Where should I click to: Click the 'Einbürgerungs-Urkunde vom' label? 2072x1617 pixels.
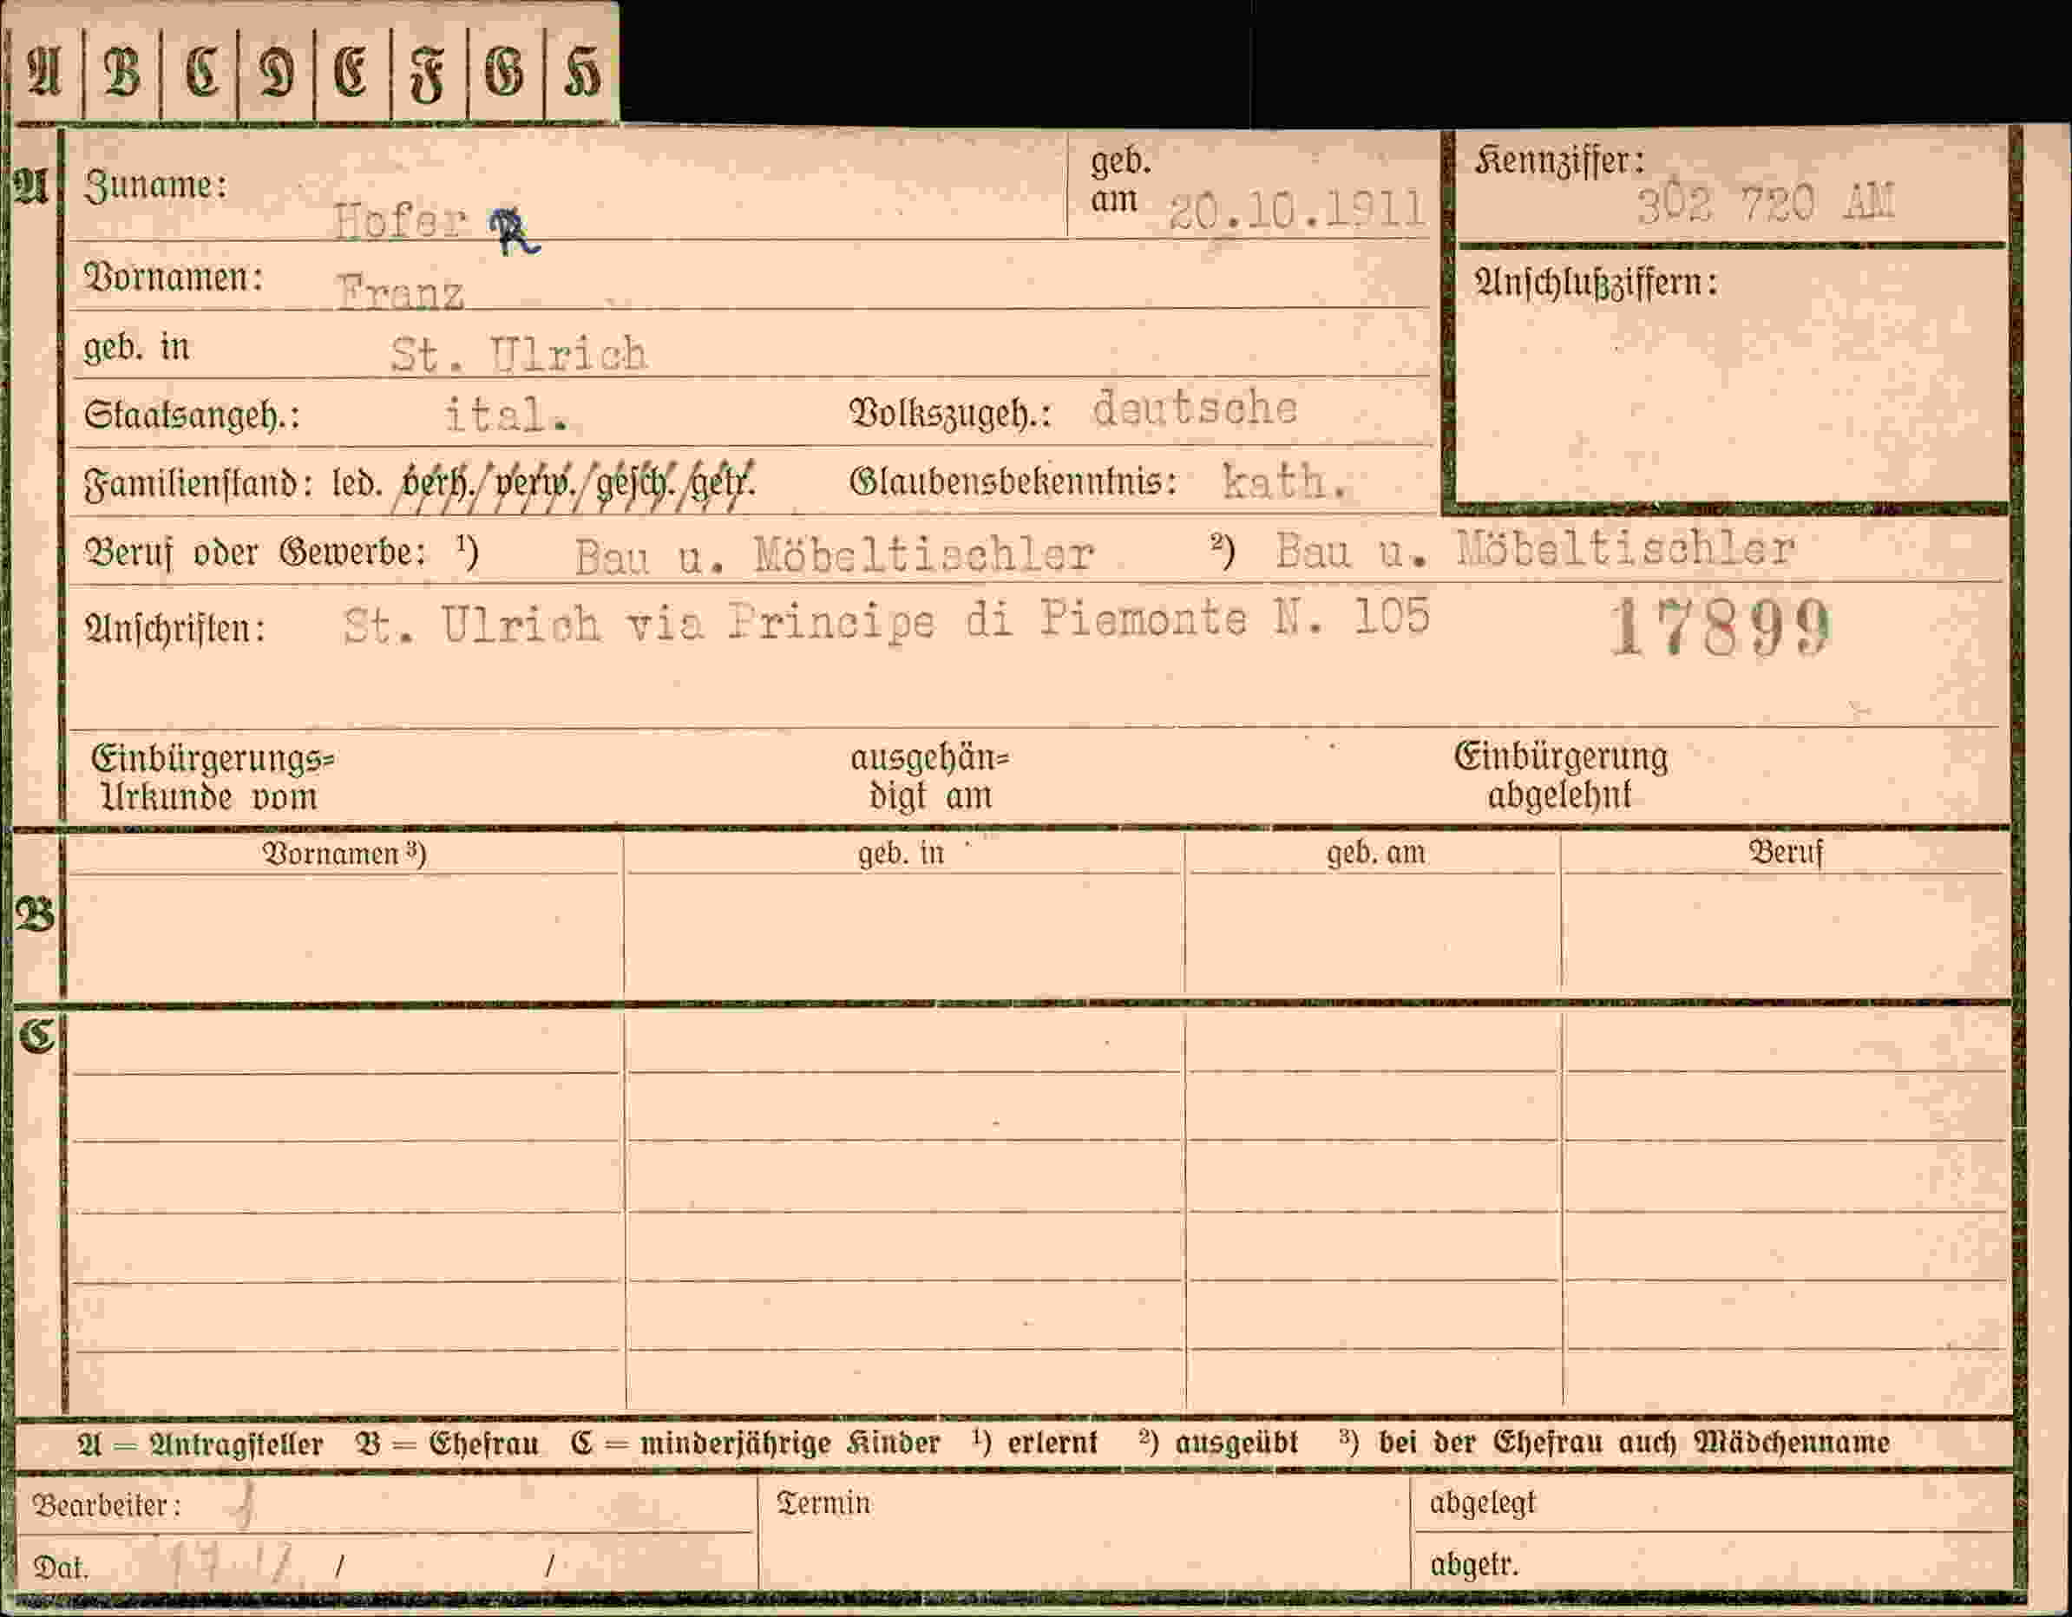(x=213, y=776)
